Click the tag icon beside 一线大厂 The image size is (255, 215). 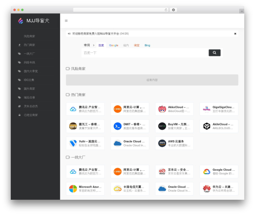pos(19,54)
